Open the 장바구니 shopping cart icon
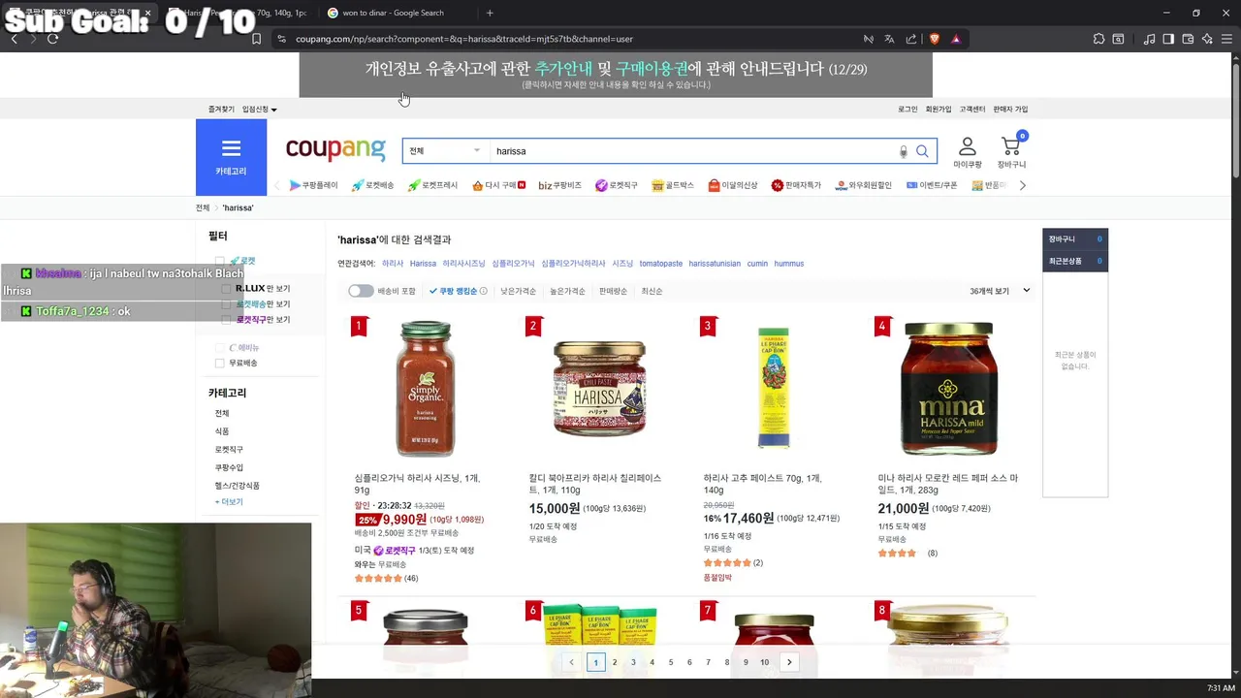Viewport: 1241px width, 698px height. click(1011, 152)
